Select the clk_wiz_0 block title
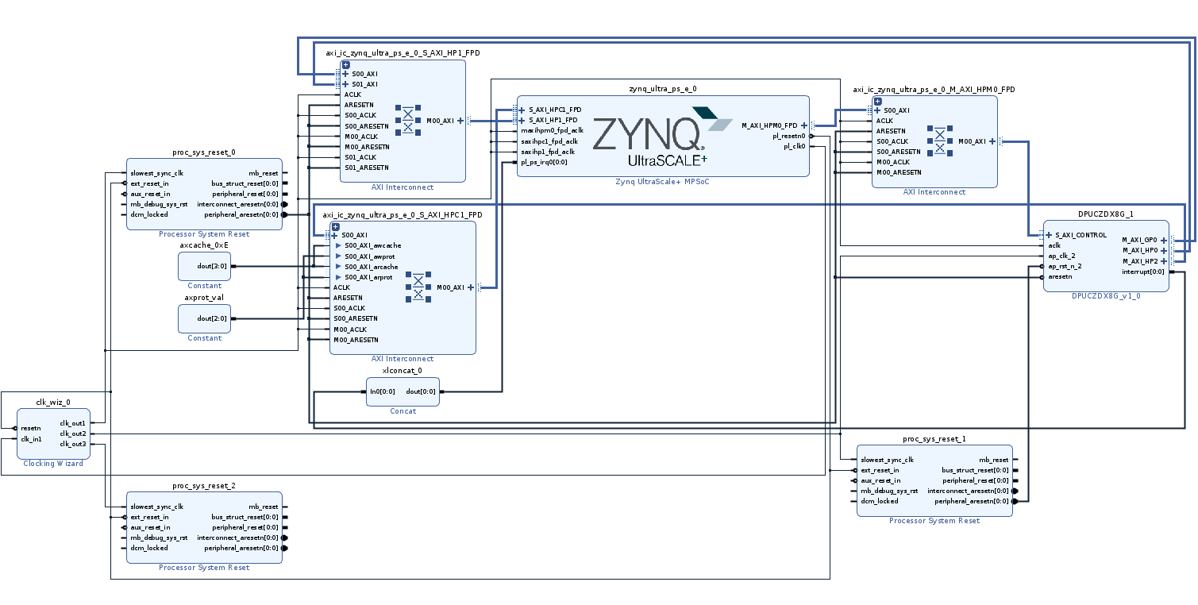 point(53,403)
